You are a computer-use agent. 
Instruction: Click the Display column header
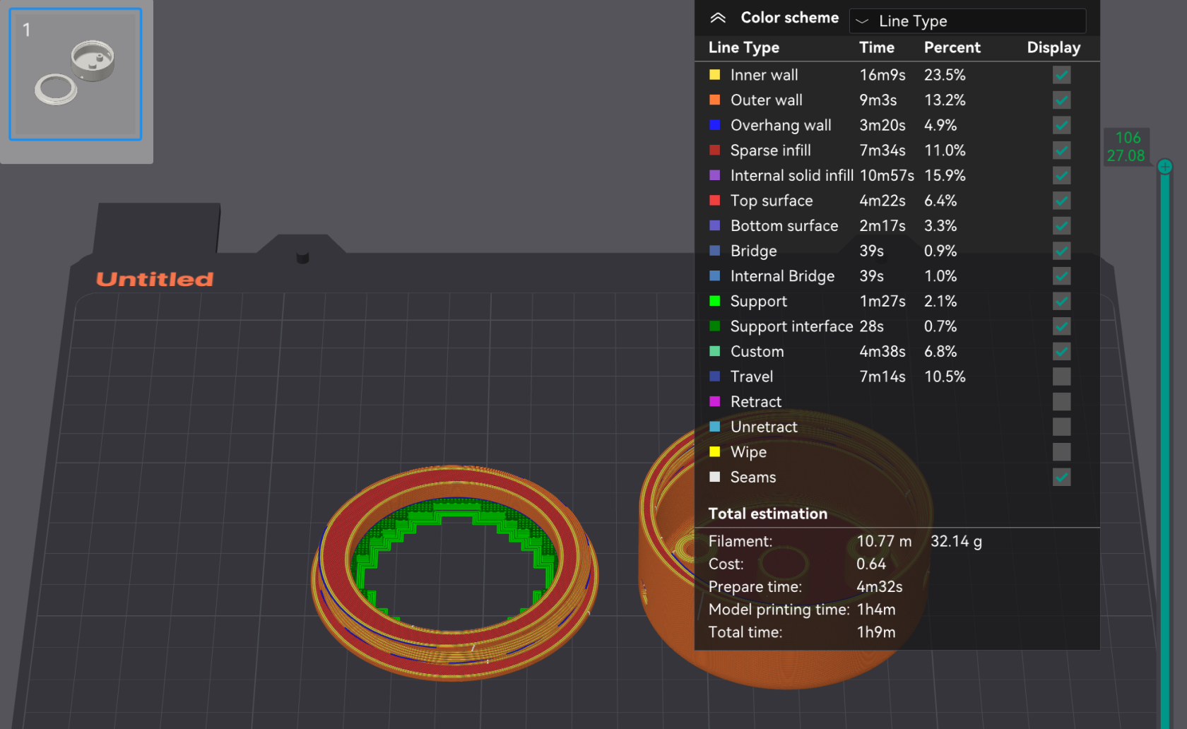[x=1053, y=47]
